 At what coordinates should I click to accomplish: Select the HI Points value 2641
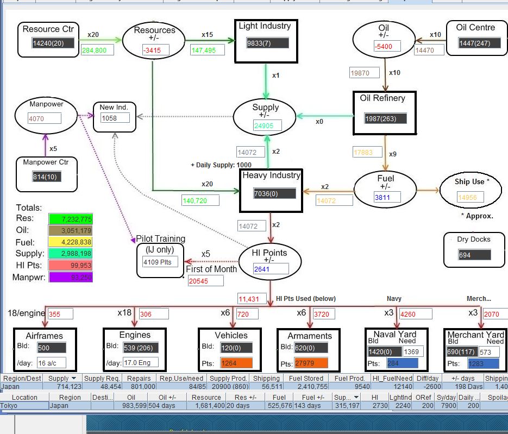point(271,269)
